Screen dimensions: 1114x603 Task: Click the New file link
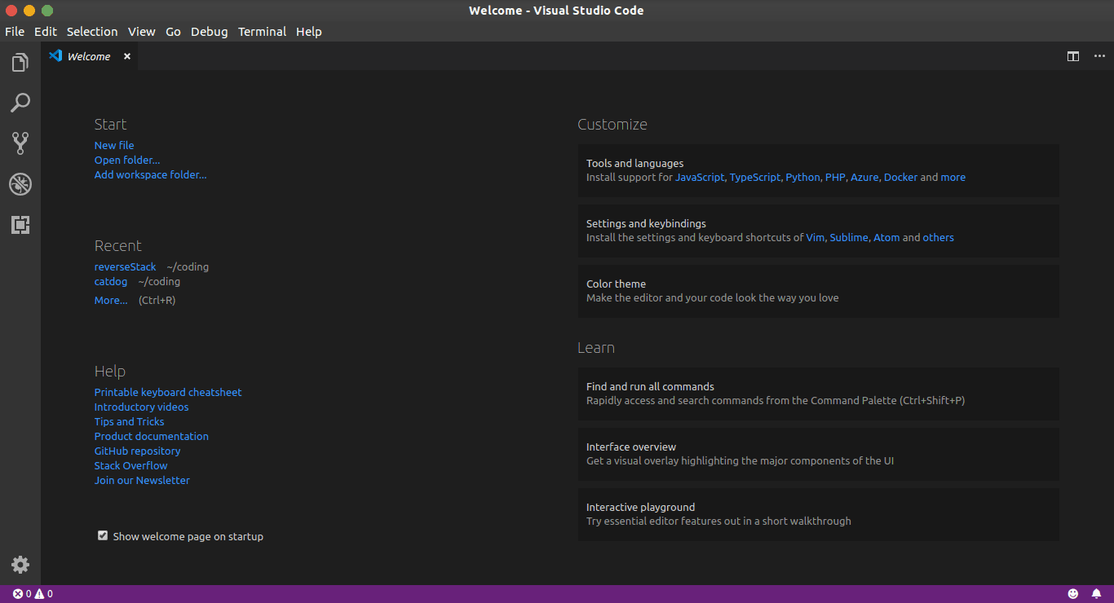pyautogui.click(x=114, y=145)
